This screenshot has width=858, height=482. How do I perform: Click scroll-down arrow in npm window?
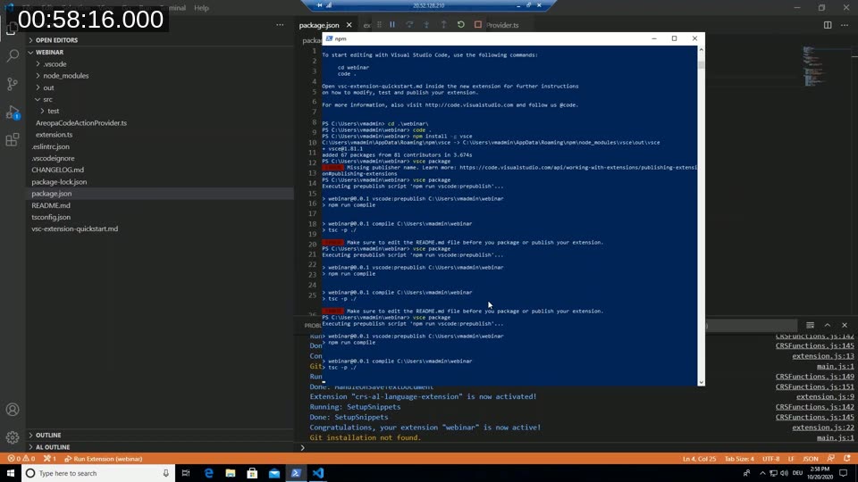click(701, 383)
